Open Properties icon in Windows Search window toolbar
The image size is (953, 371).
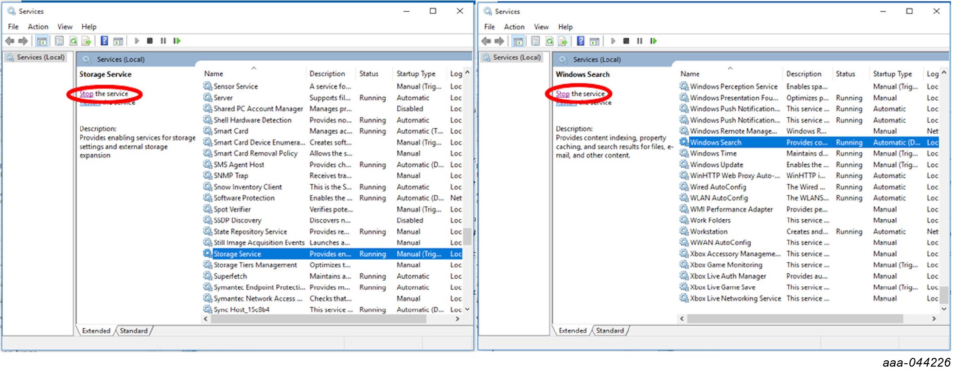point(535,41)
